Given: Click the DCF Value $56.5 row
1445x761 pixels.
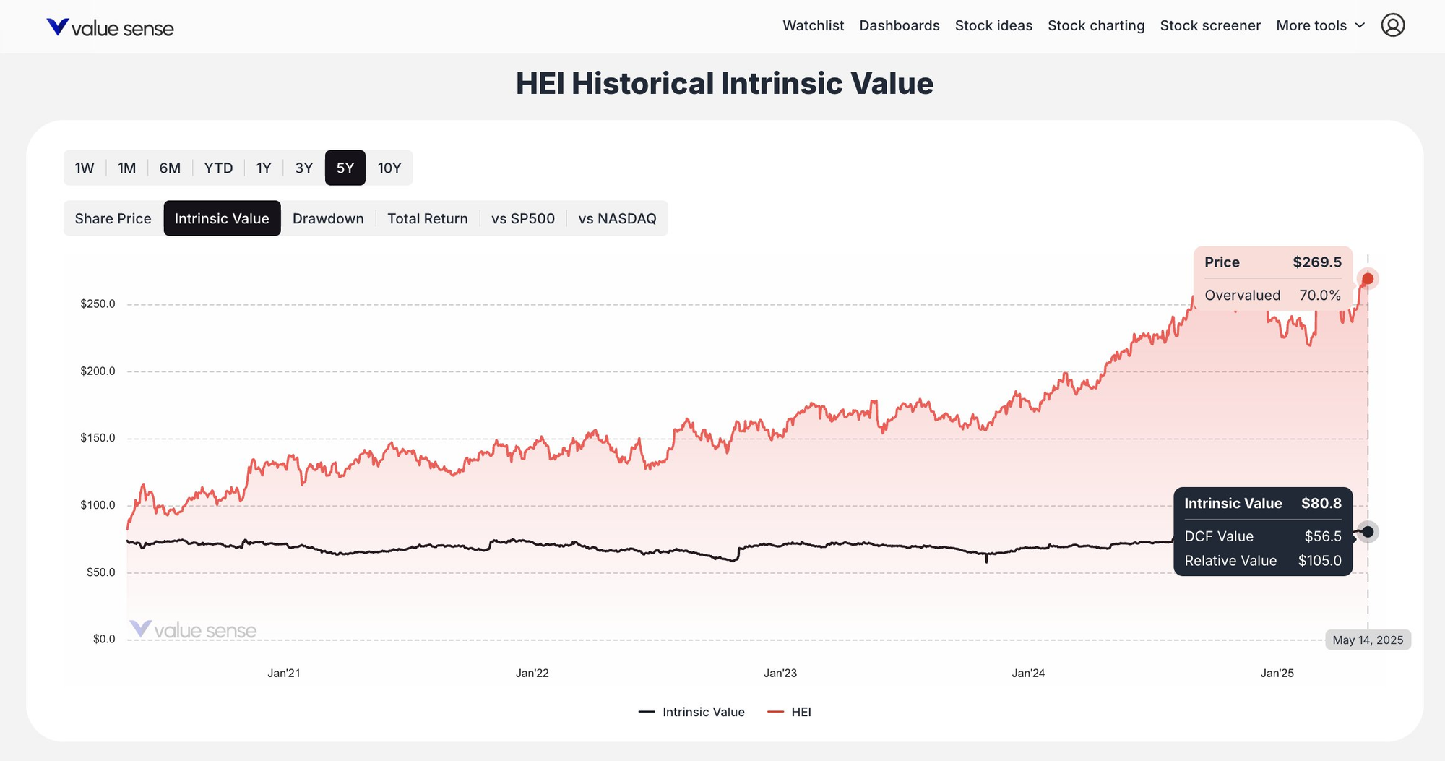Looking at the screenshot, I should 1263,536.
